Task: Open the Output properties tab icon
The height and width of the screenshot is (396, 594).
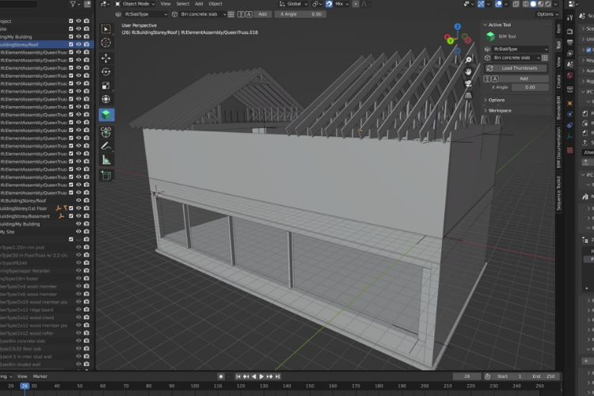Action: (x=570, y=43)
